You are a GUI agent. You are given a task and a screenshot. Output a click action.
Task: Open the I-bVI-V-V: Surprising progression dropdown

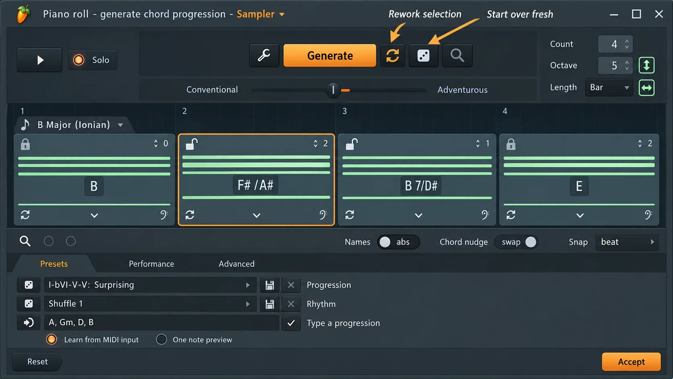coord(150,285)
